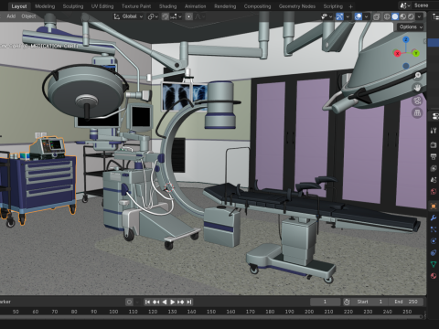Open the Add menu in viewport header
The width and height of the screenshot is (439, 329).
[11, 16]
